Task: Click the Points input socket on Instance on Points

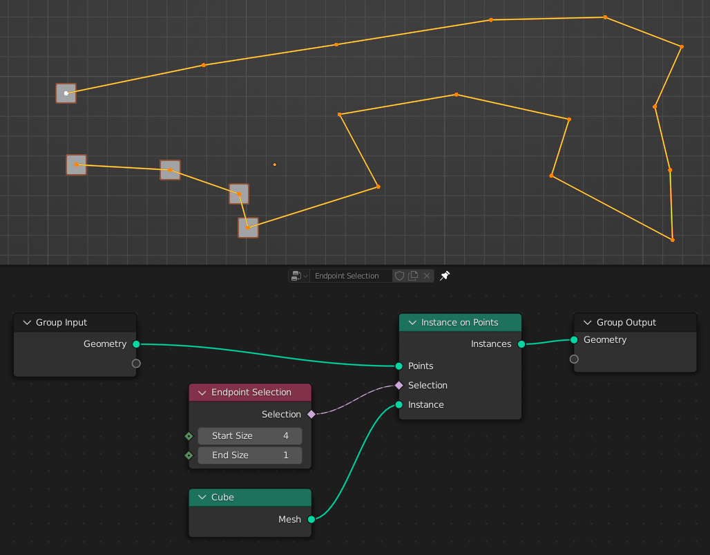Action: click(399, 366)
